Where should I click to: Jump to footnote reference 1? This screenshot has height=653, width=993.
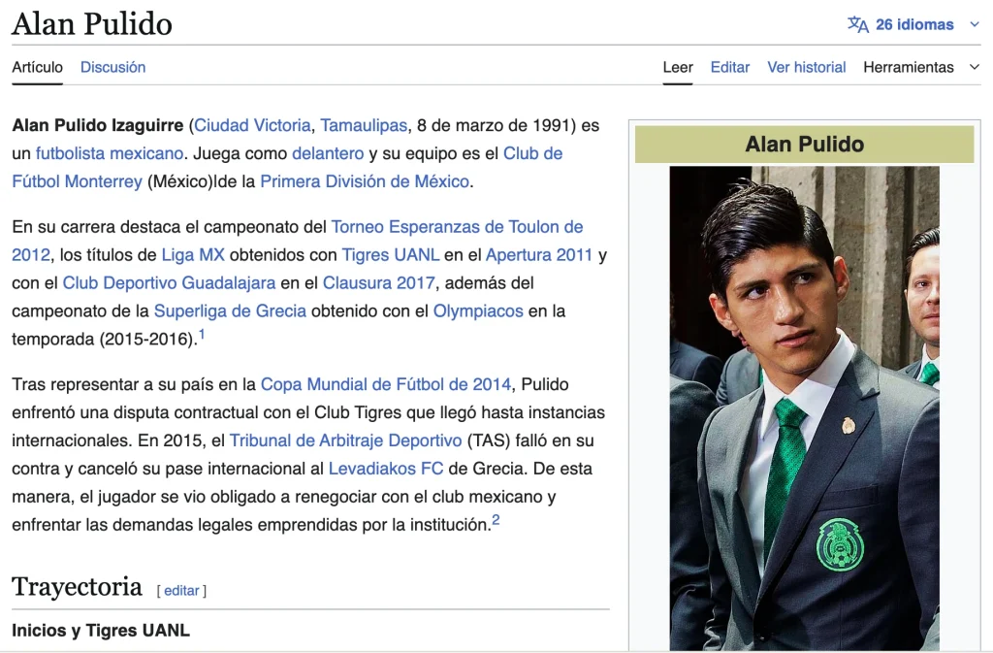(x=202, y=334)
